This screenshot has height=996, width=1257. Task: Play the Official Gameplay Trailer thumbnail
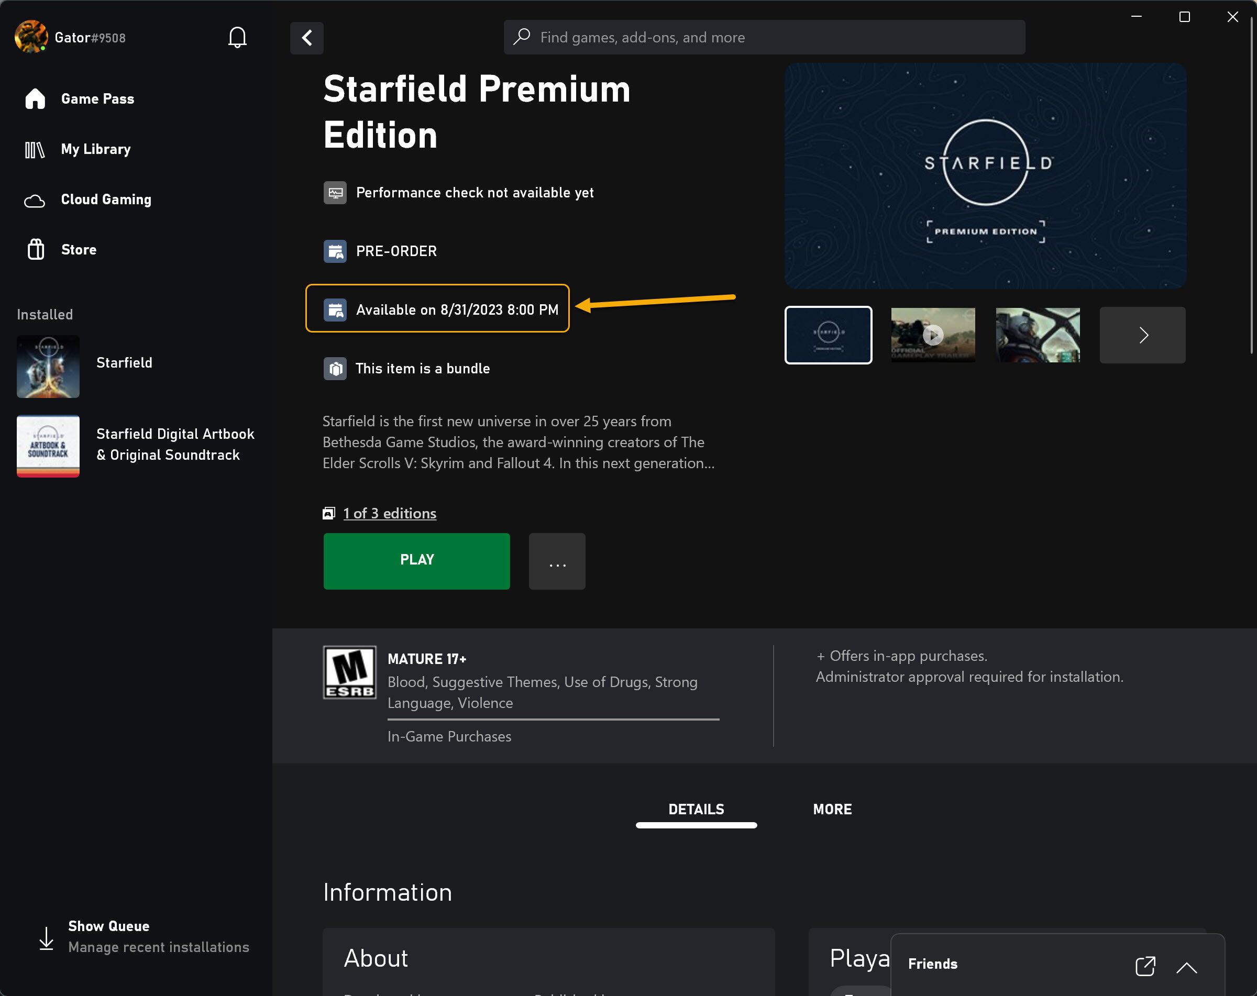click(x=933, y=335)
